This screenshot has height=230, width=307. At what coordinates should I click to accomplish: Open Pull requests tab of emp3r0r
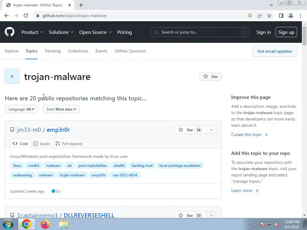(x=69, y=143)
